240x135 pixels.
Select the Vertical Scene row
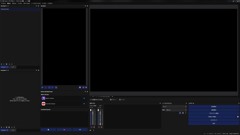[20, 9]
